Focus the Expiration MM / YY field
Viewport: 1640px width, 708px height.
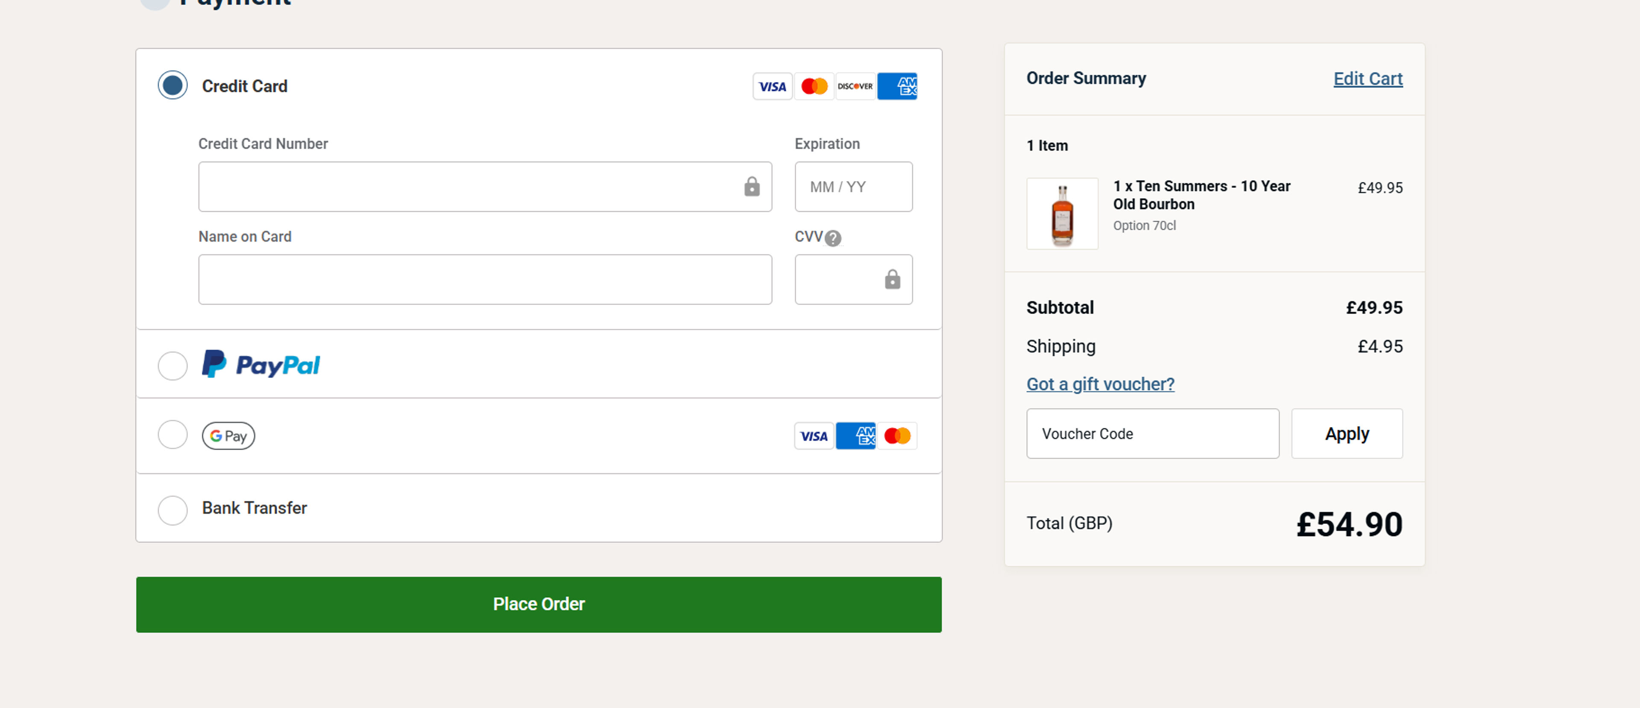tap(853, 187)
